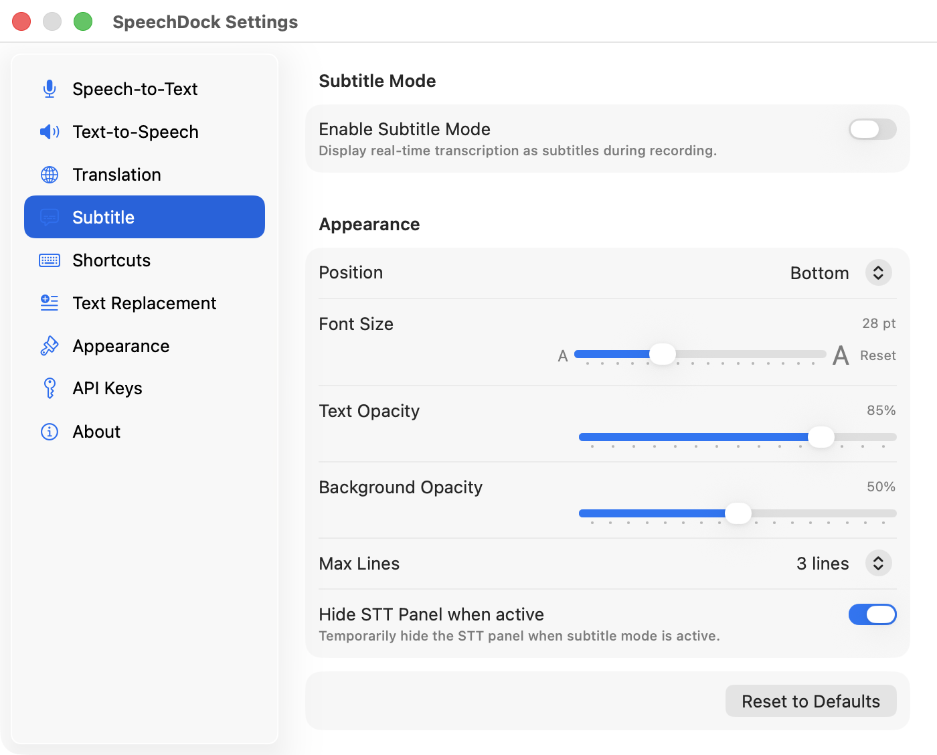
Task: Click Reset next to Font Size
Action: coord(877,355)
